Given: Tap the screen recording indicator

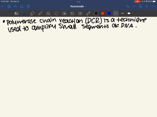Looking at the screenshot, I should [137, 1].
